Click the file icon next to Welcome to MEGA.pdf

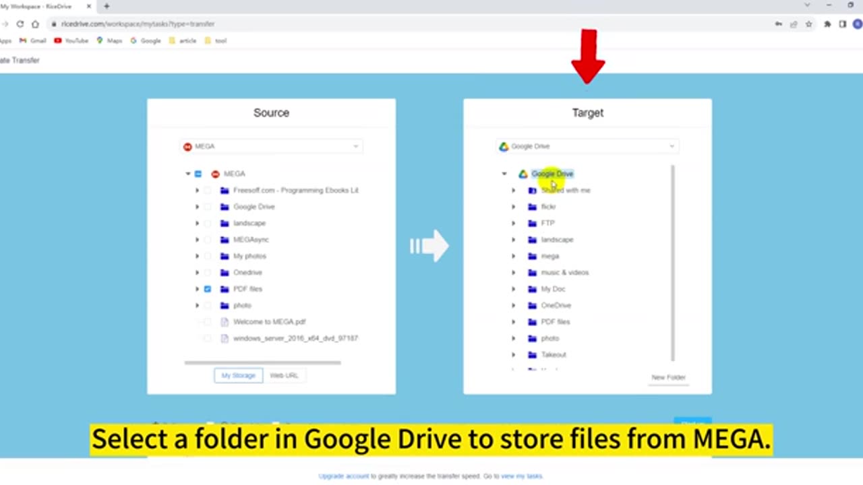(225, 322)
